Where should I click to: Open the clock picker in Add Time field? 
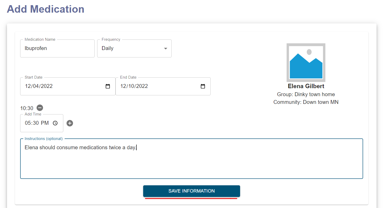pyautogui.click(x=55, y=123)
